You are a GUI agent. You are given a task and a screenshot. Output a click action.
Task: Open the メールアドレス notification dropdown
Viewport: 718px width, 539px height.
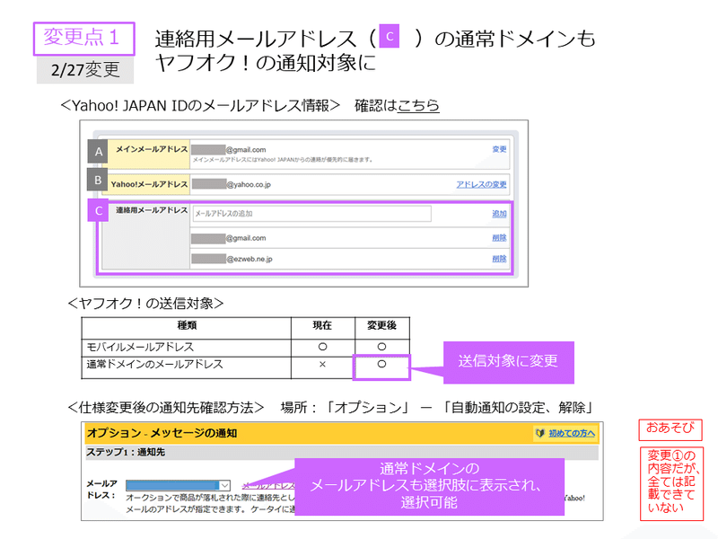pos(178,485)
